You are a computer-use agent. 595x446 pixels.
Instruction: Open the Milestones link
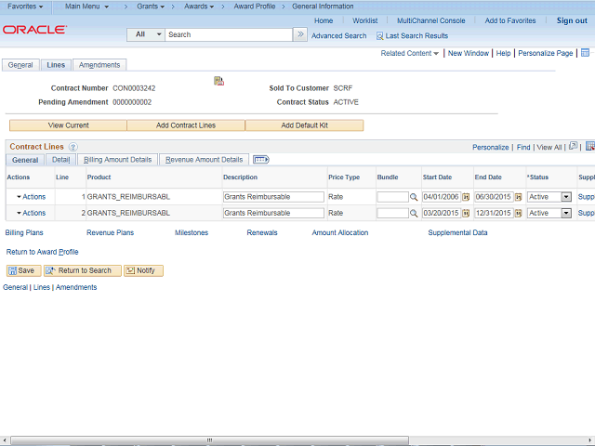click(192, 233)
